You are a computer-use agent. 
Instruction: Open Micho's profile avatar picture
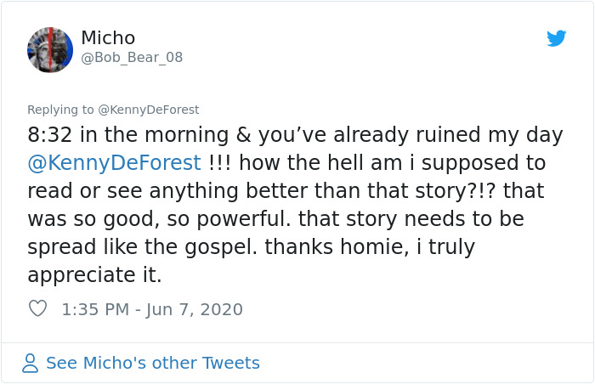50,49
